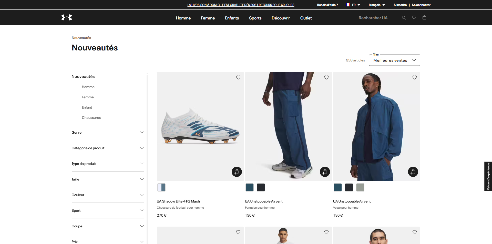Open the Français language dropdown
492x244 pixels.
377,5
